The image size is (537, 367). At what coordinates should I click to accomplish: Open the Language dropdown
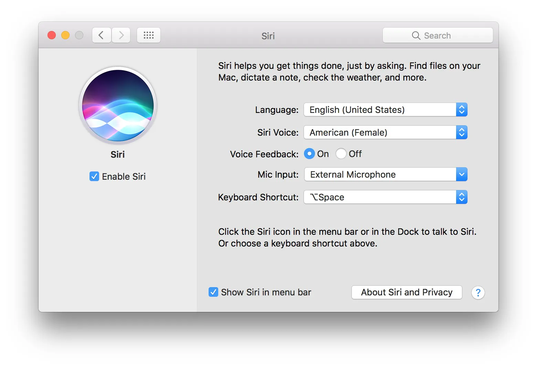tap(386, 109)
